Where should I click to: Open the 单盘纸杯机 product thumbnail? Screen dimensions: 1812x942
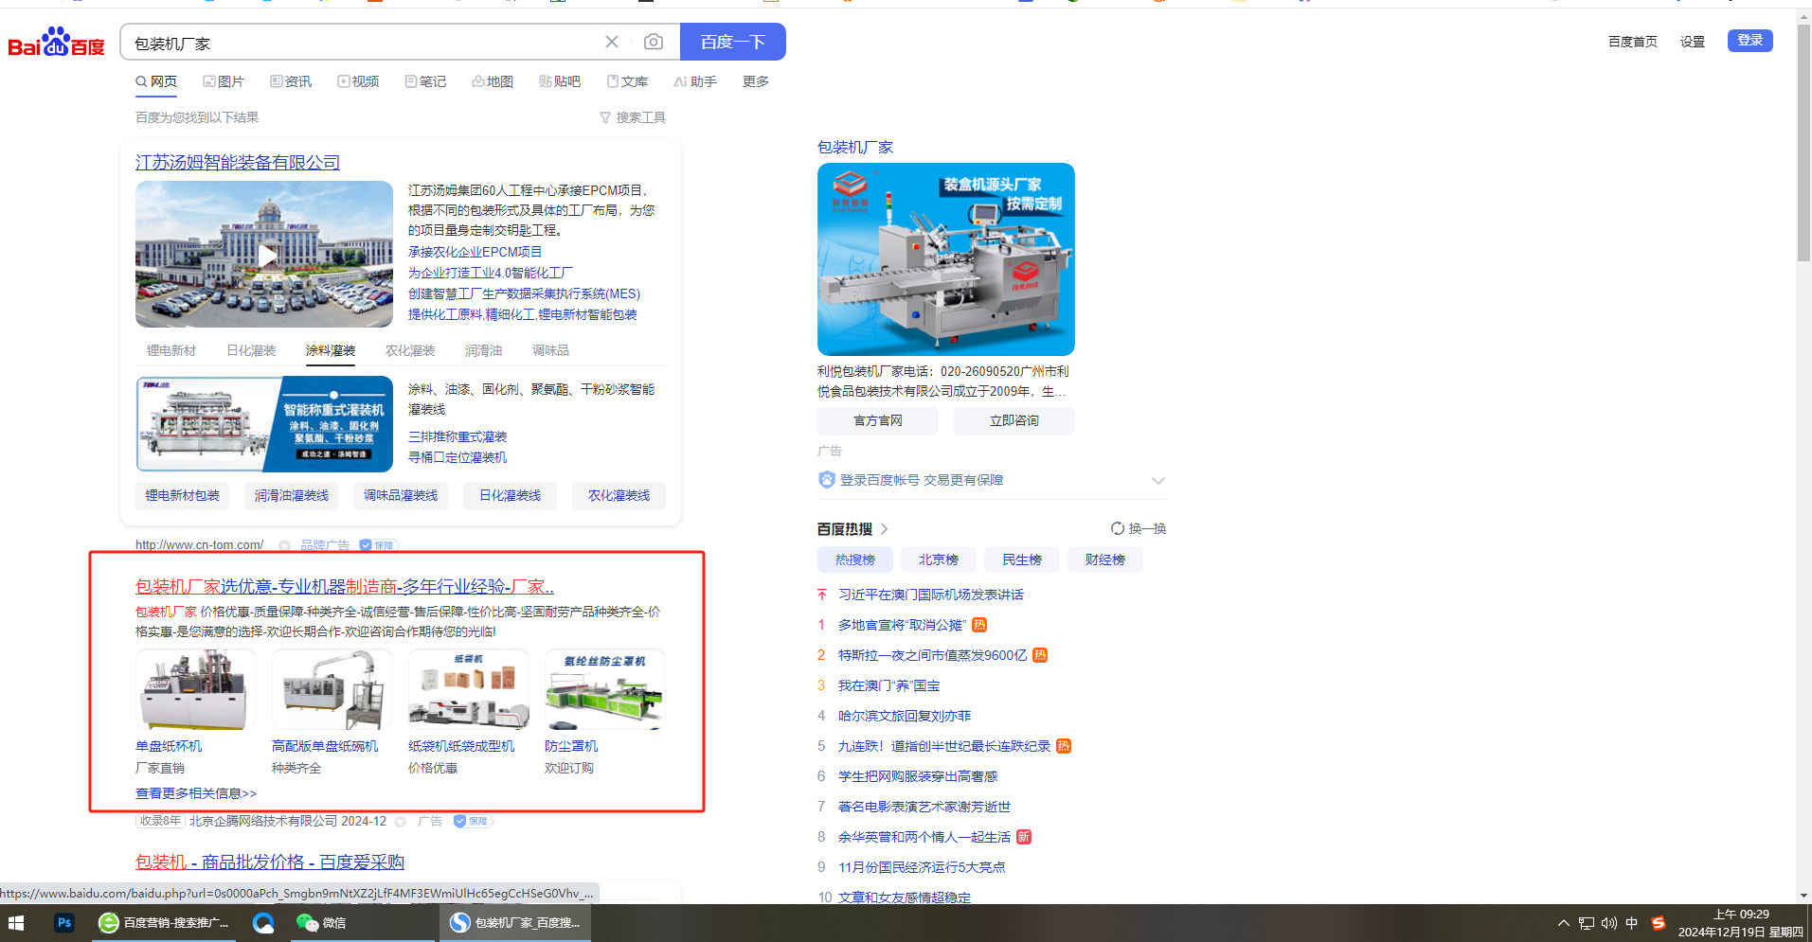tap(196, 689)
